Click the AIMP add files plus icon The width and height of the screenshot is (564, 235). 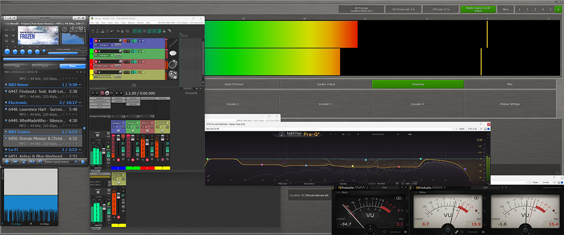[7, 161]
